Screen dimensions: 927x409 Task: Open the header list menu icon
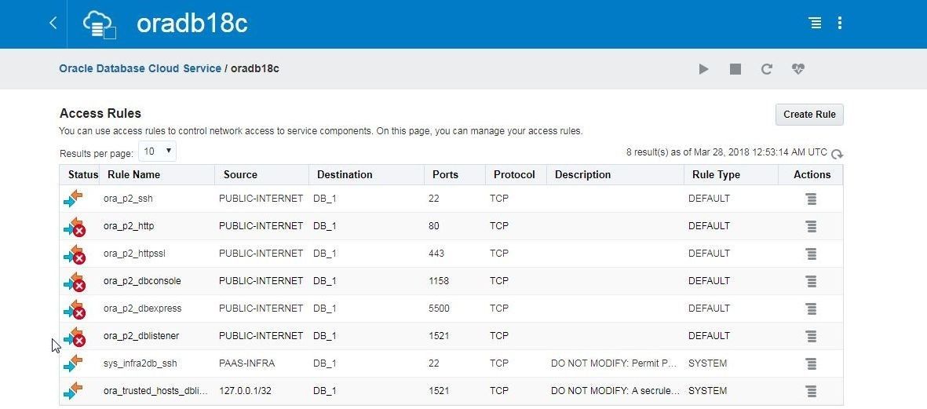click(815, 23)
